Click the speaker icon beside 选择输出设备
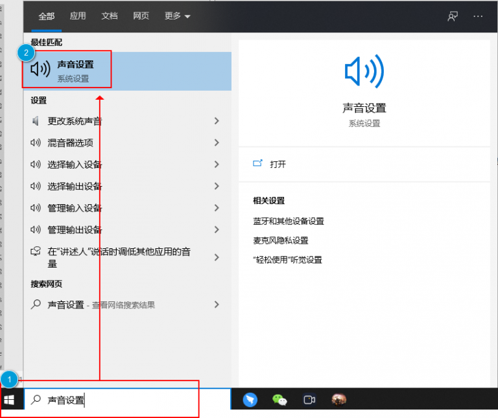The image size is (498, 418). pos(36,186)
